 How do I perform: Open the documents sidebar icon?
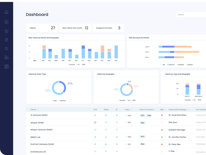pos(6,40)
